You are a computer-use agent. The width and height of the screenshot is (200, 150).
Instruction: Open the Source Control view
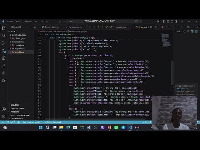(4, 43)
